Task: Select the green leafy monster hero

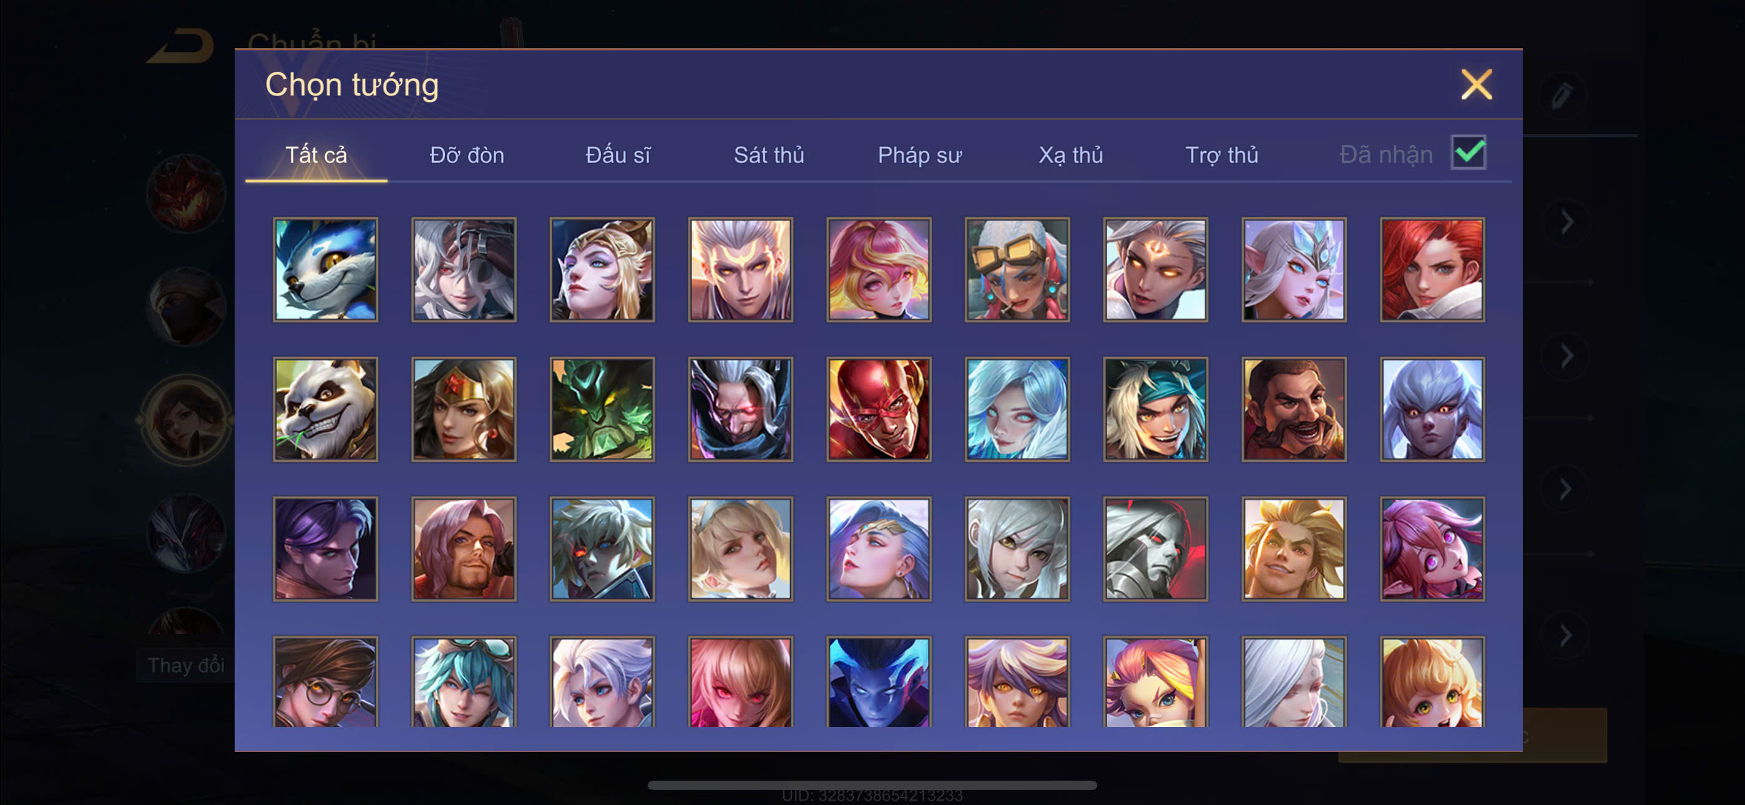Action: (x=602, y=409)
